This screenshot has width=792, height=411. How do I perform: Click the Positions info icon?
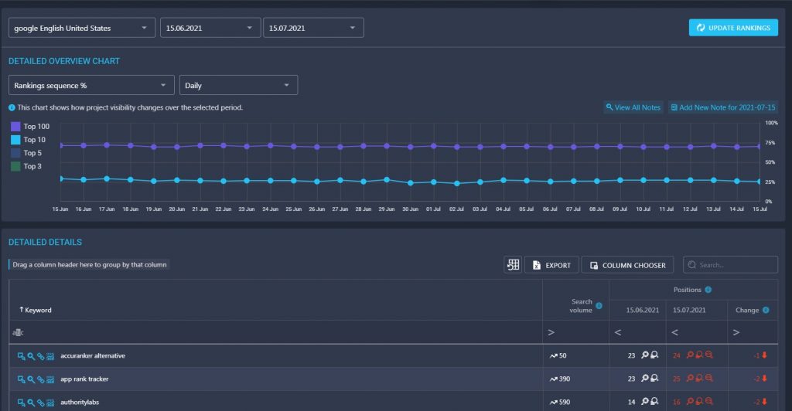click(x=708, y=290)
